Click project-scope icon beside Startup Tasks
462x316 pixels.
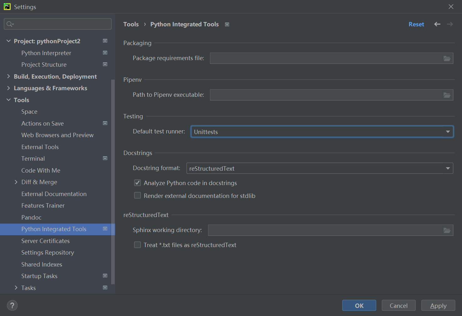105,276
